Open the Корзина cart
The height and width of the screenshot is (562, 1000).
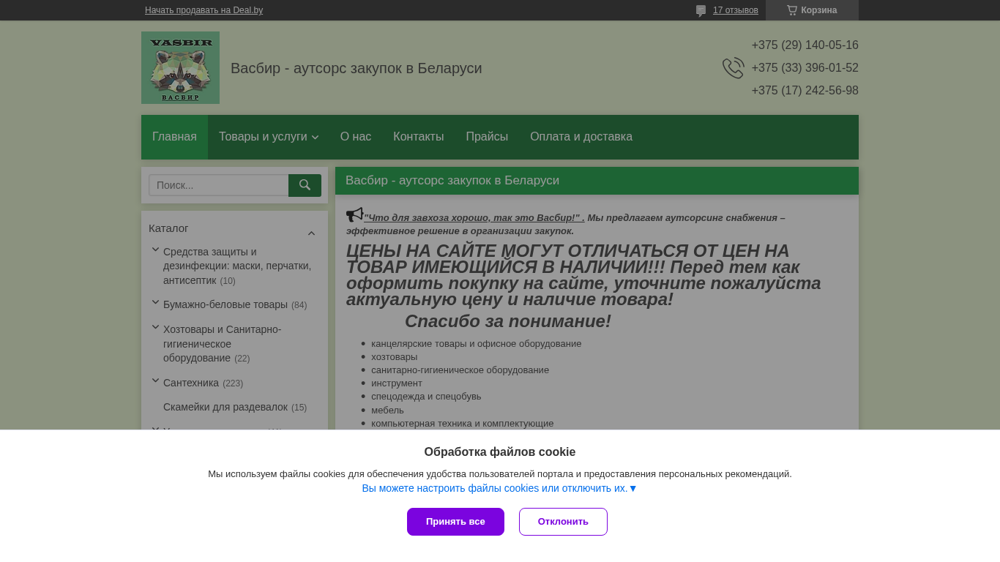click(812, 10)
